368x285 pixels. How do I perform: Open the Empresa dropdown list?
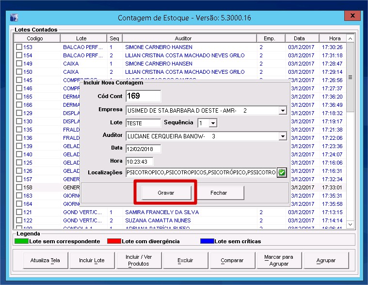[x=282, y=111]
